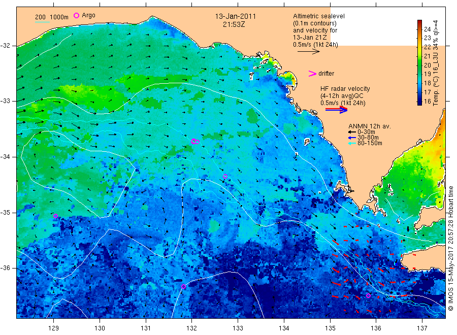
Task: Click the double Argo marker near 132E 33.7S
Action: (x=195, y=142)
